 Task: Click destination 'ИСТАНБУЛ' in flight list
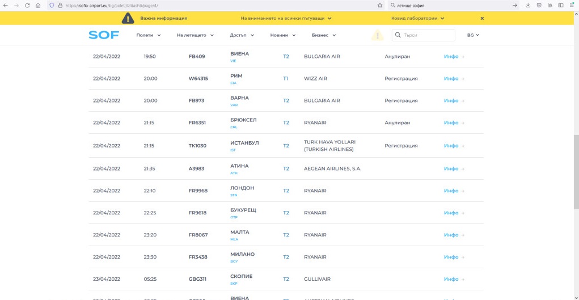click(244, 143)
